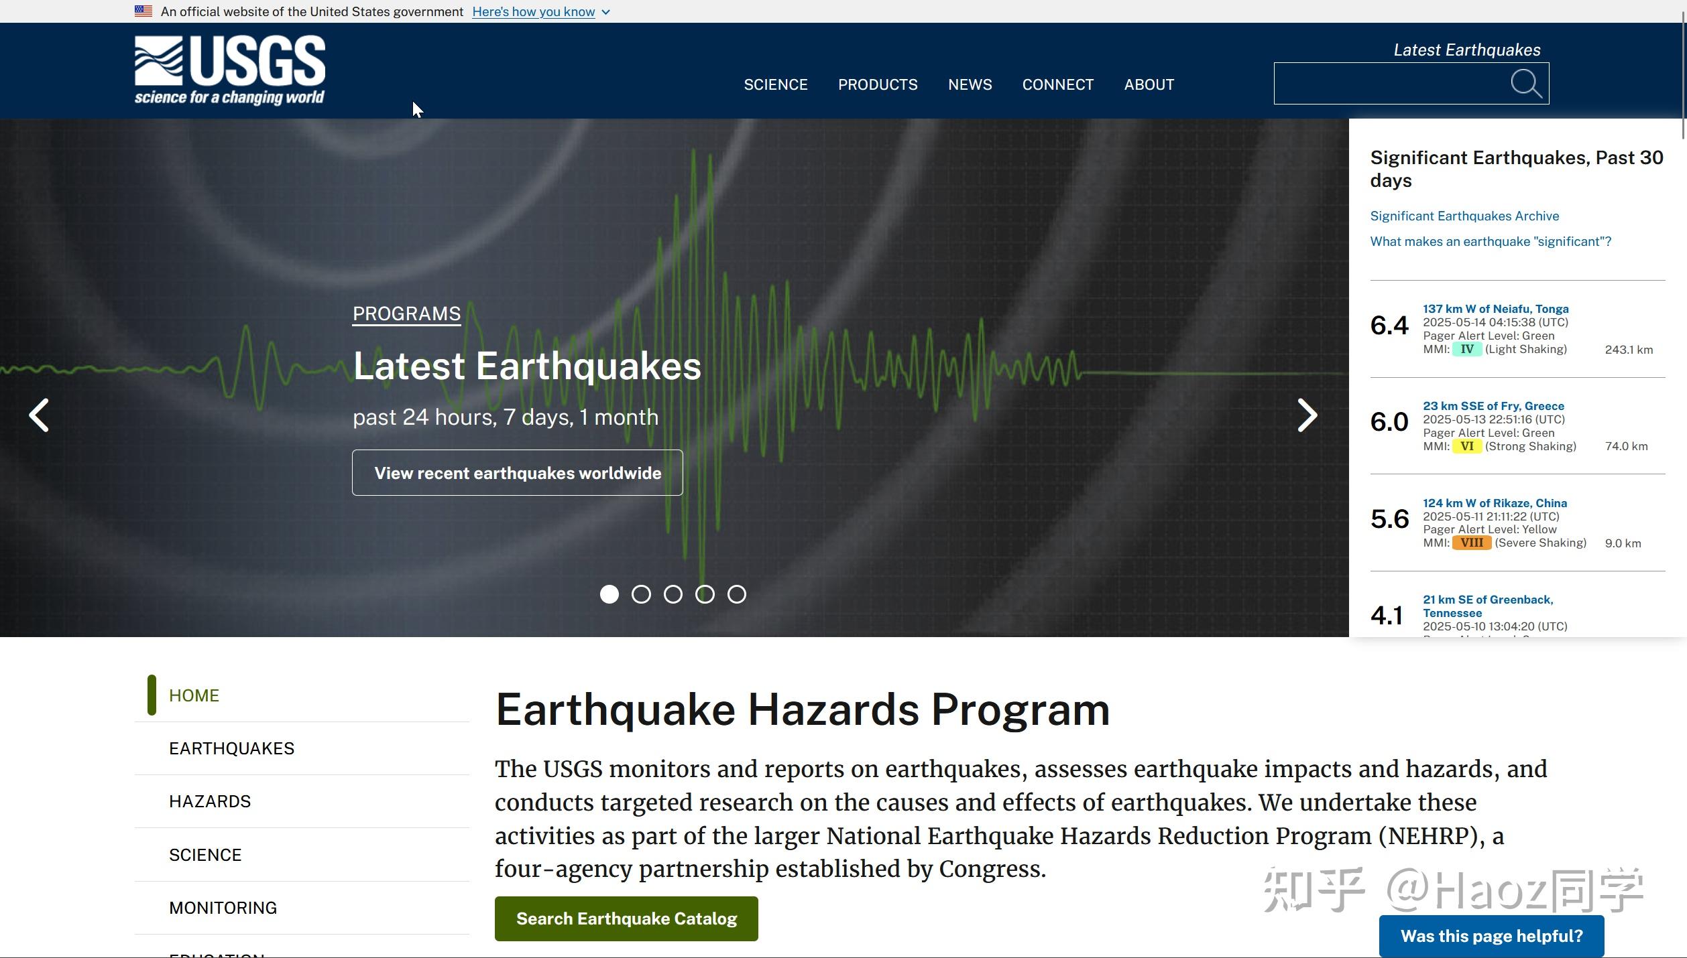The width and height of the screenshot is (1687, 958).
Task: Open EARTHQUAKES in the side navigation
Action: [231, 748]
